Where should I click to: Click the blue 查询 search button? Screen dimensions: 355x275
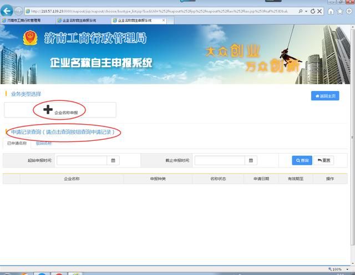302,160
